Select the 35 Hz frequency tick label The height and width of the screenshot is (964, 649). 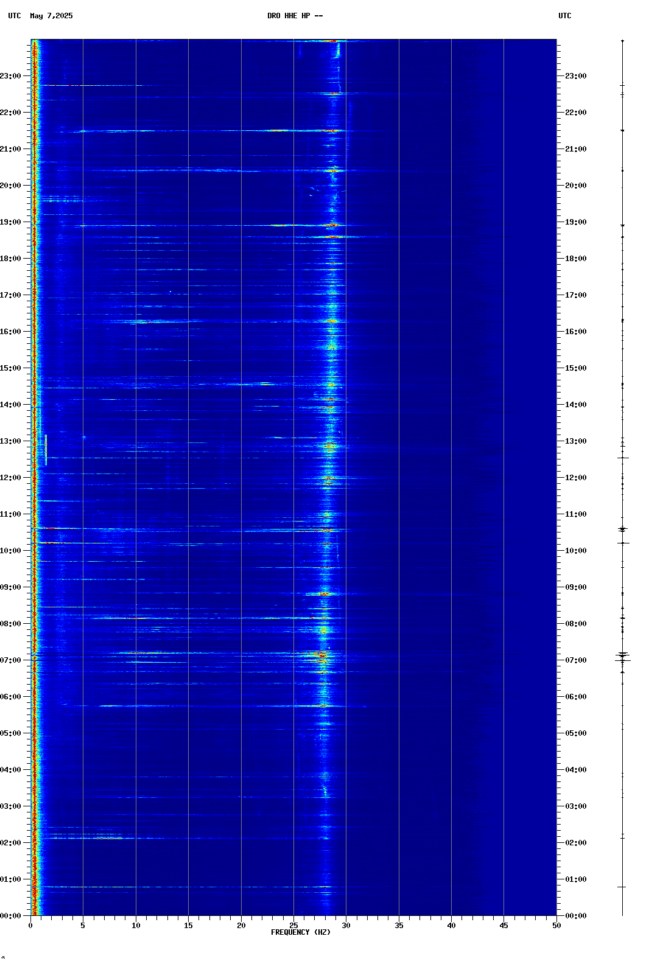(x=399, y=926)
